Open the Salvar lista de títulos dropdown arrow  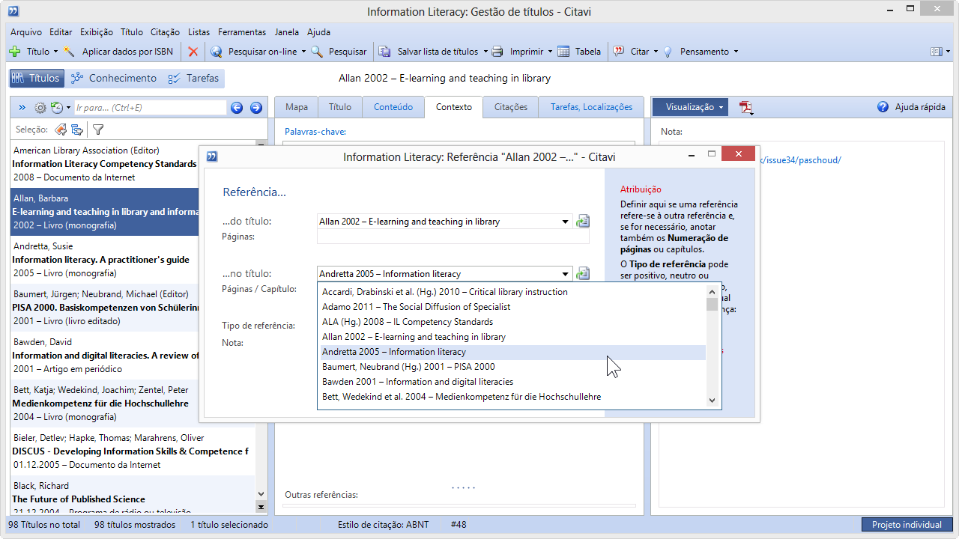click(x=485, y=52)
